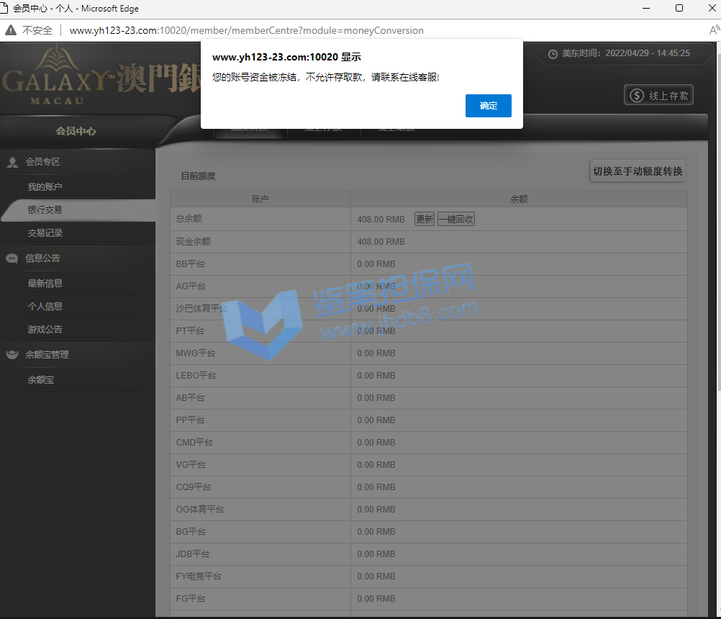Click the 余额宝管理 ingot icon

pyautogui.click(x=12, y=354)
